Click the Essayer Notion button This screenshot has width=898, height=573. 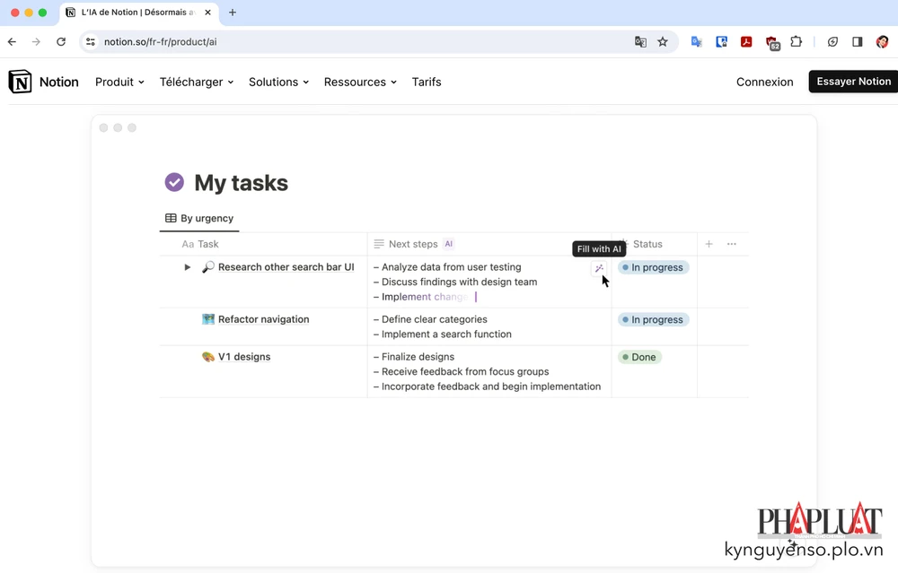[x=853, y=82]
